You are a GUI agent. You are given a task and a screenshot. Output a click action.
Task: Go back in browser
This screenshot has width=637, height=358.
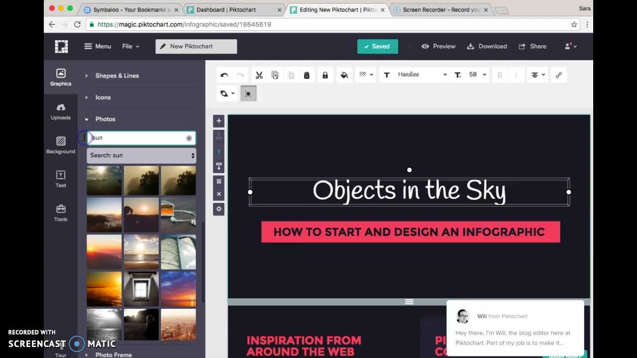click(52, 24)
